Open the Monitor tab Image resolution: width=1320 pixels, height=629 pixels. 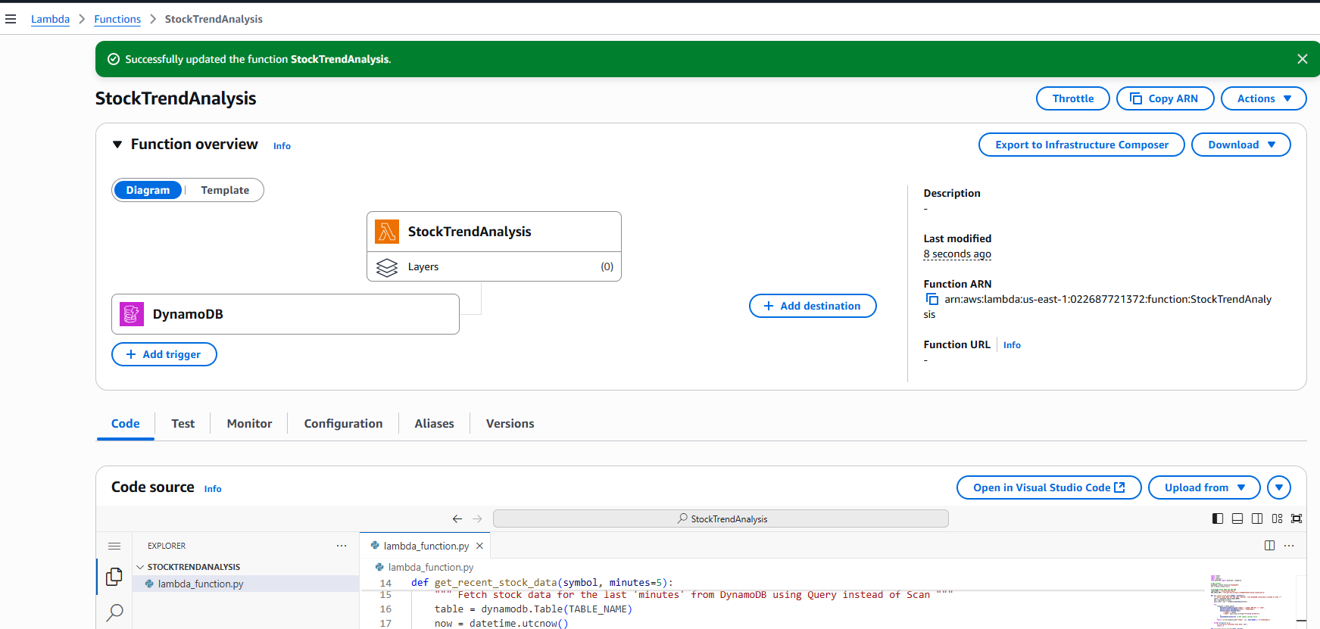(x=249, y=424)
